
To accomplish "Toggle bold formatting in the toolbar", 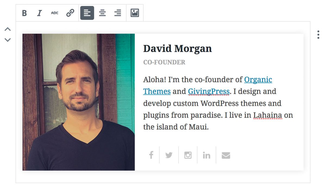I will 24,13.
